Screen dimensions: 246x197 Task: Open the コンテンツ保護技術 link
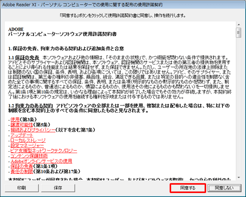tap(29, 156)
